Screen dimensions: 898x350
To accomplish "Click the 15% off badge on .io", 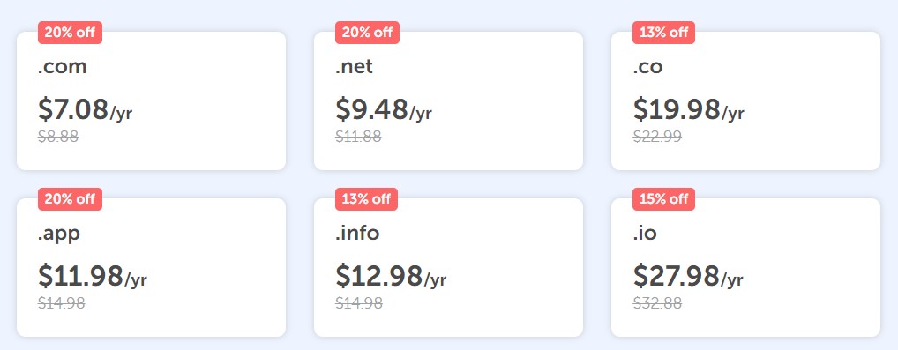I will click(663, 199).
